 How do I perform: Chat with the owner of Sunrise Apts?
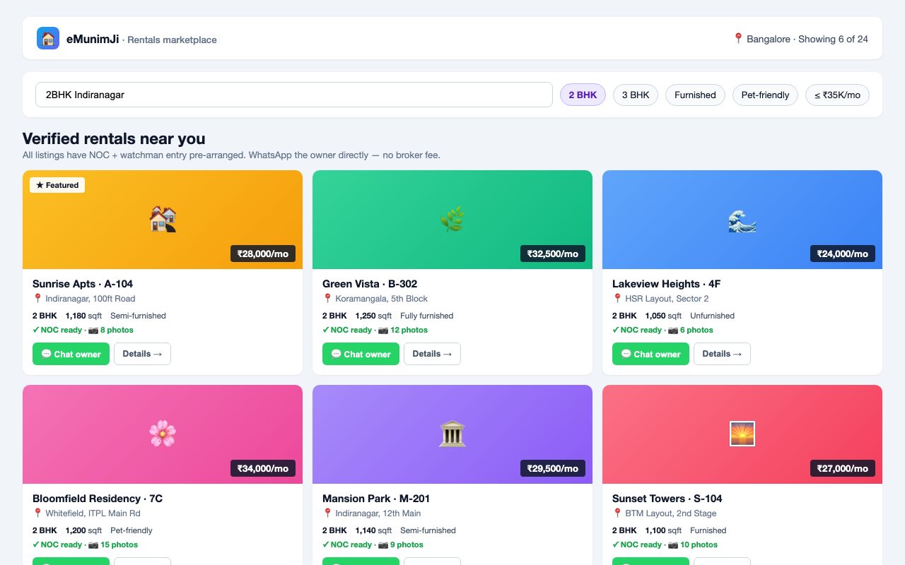pyautogui.click(x=71, y=354)
